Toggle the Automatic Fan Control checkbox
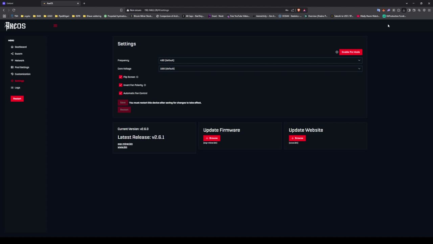The height and width of the screenshot is (244, 433). pos(120,93)
